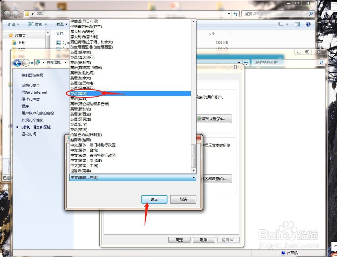This screenshot has height=257, width=337.
Task: Click the 应用(A) button at the bottom
Action: 228,240
